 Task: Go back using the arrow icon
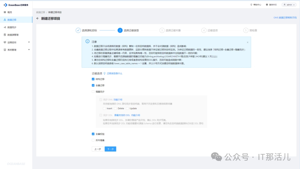coord(38,18)
